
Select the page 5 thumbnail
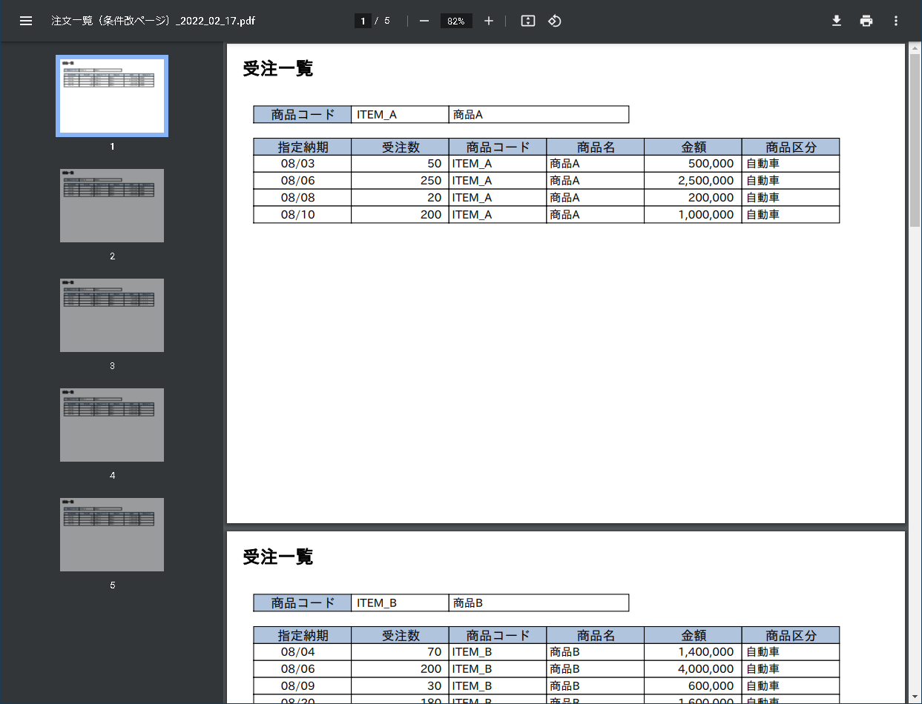tap(112, 534)
